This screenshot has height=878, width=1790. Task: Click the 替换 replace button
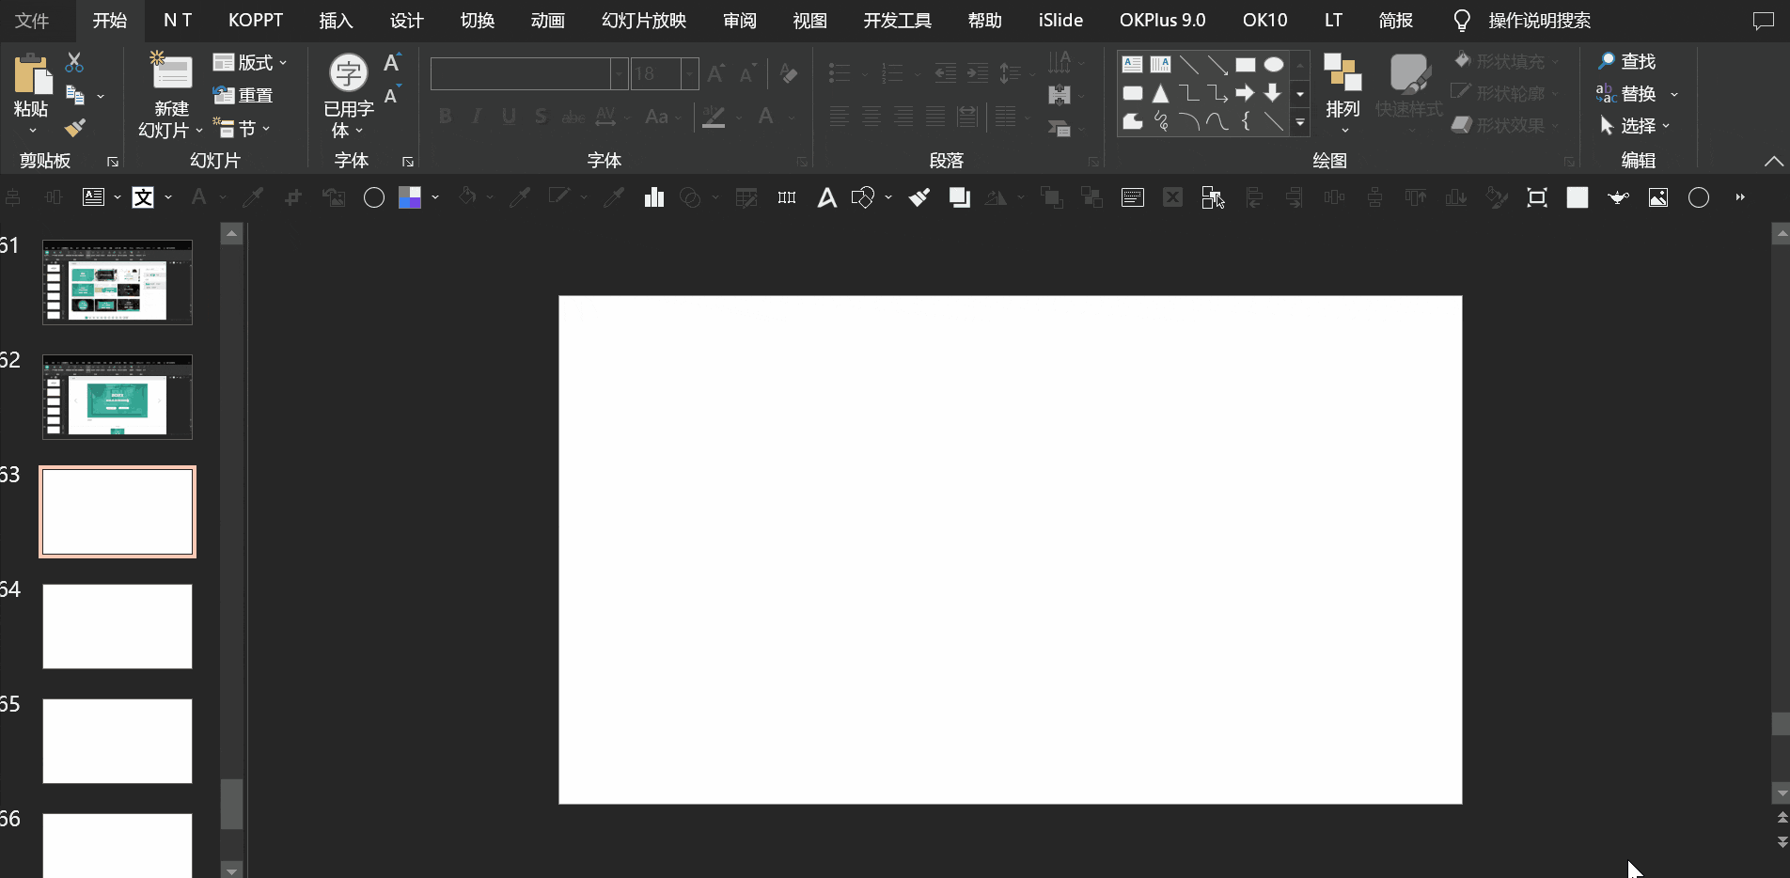pos(1626,94)
